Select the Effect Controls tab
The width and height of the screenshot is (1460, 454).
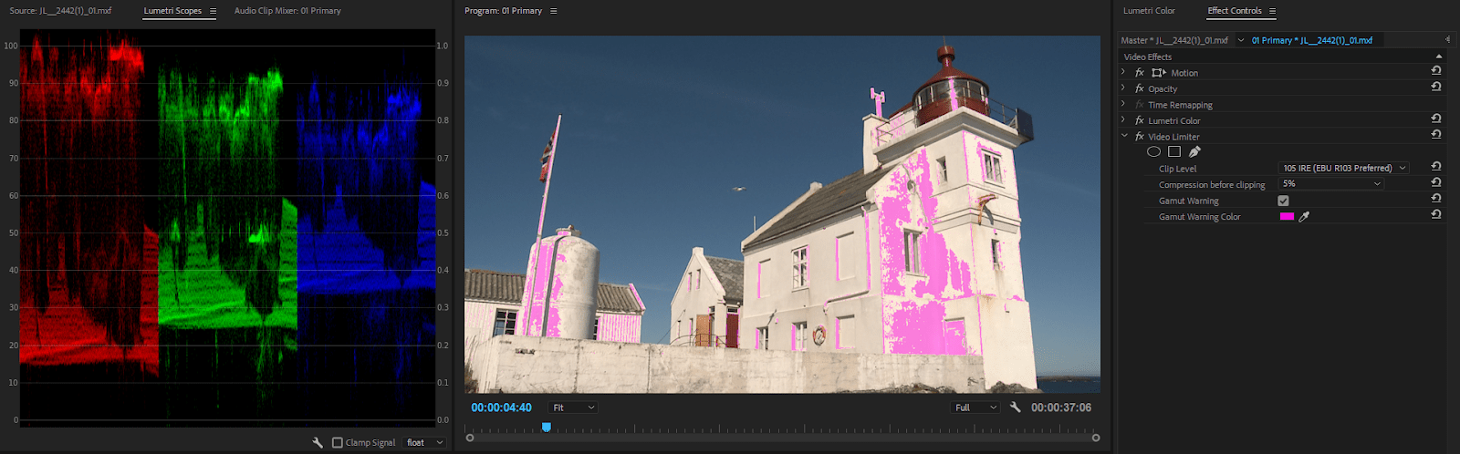[x=1235, y=11]
